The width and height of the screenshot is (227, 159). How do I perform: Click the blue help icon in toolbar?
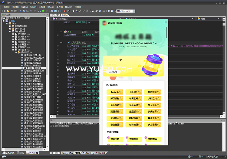(55, 11)
